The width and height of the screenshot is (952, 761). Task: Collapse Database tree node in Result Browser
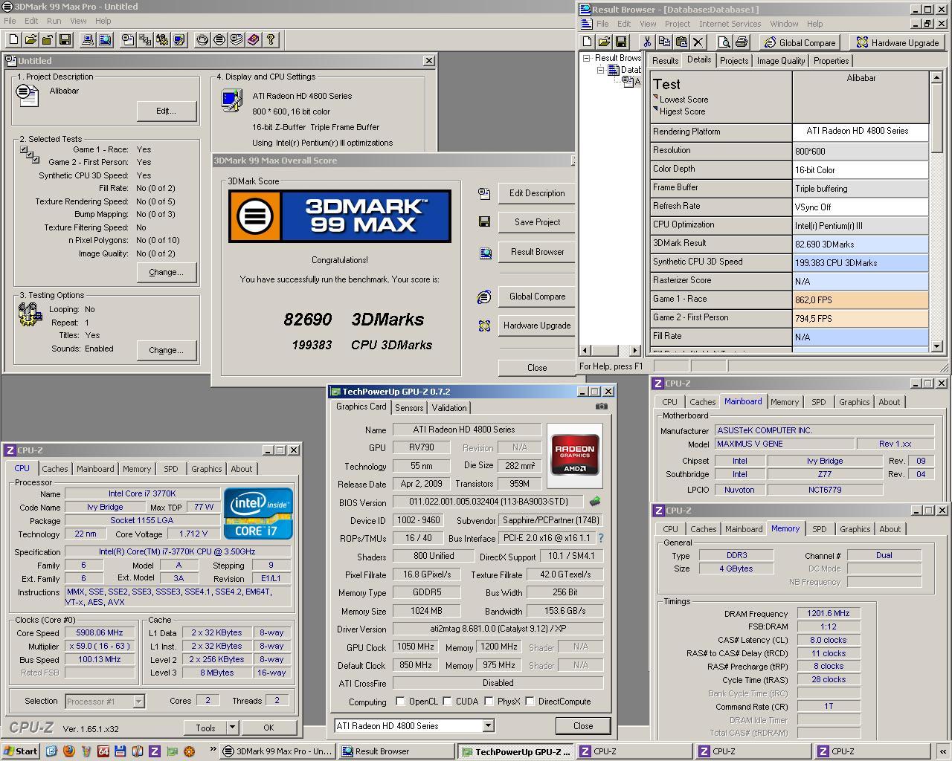(600, 70)
